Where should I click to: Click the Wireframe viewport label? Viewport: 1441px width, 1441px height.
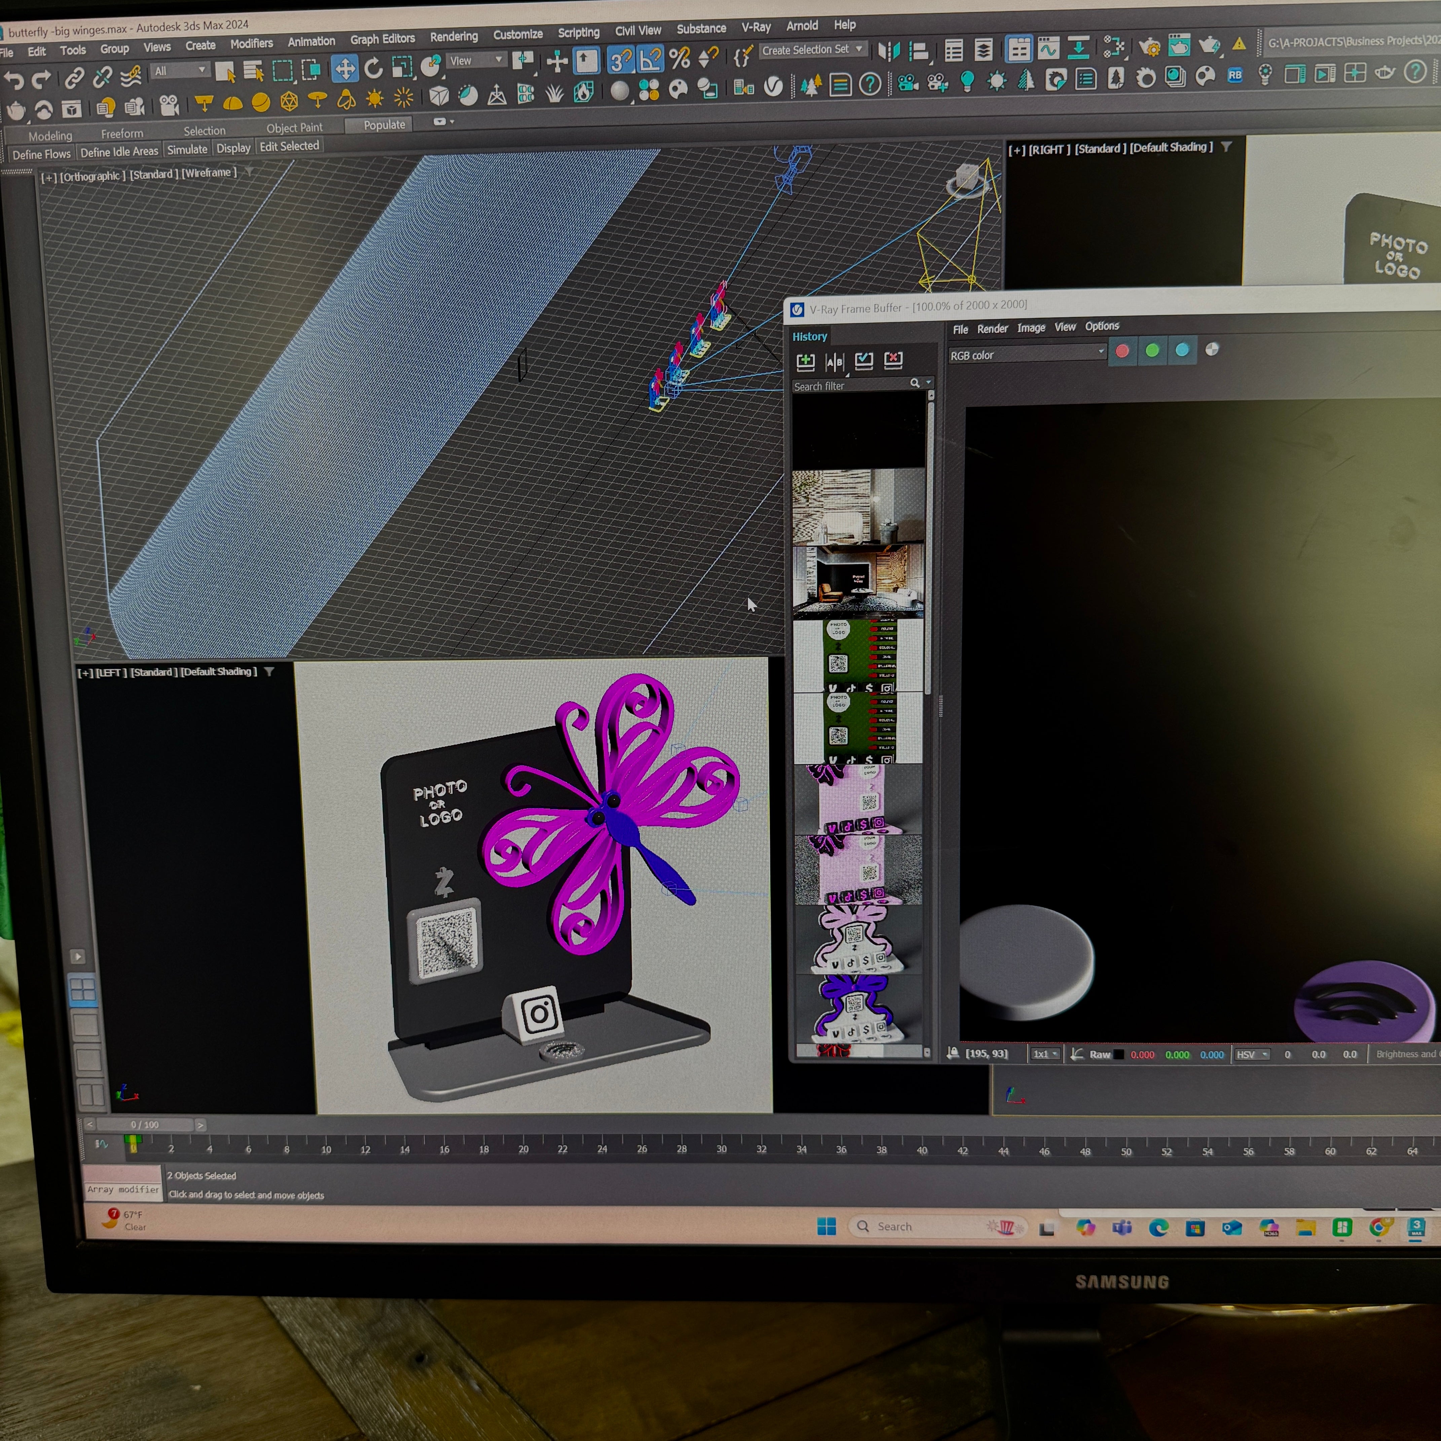tap(210, 173)
